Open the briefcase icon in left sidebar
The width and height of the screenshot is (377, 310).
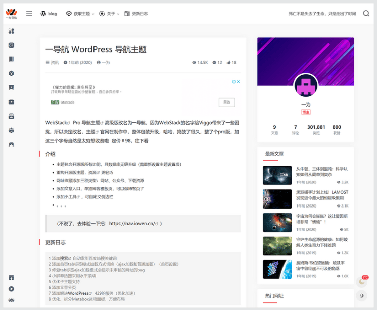(x=11, y=102)
